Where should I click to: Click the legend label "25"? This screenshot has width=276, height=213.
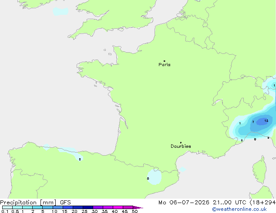click(84, 211)
